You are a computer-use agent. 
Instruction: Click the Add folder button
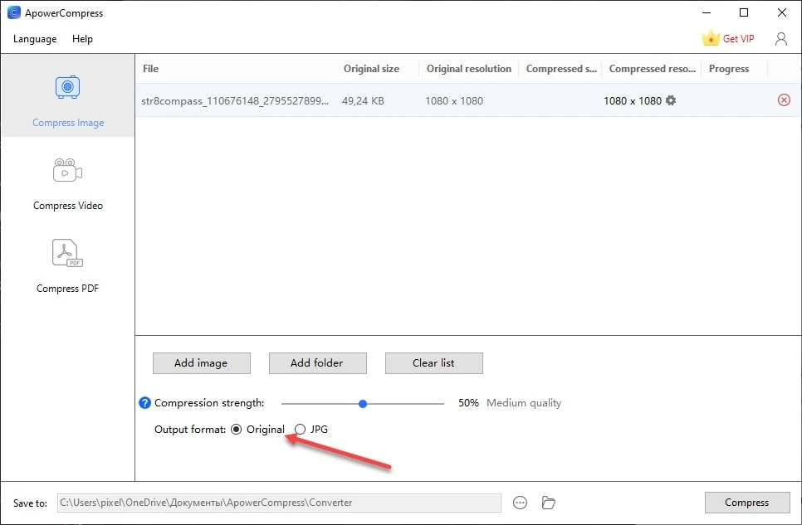[x=318, y=363]
